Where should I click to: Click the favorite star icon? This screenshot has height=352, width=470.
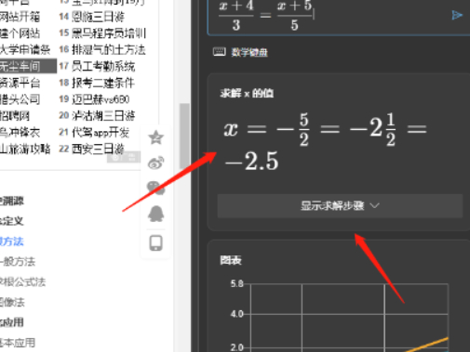(155, 137)
